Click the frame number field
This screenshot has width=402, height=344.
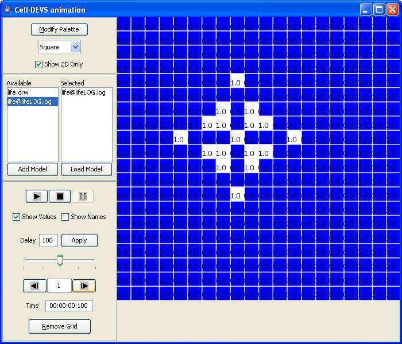[59, 286]
